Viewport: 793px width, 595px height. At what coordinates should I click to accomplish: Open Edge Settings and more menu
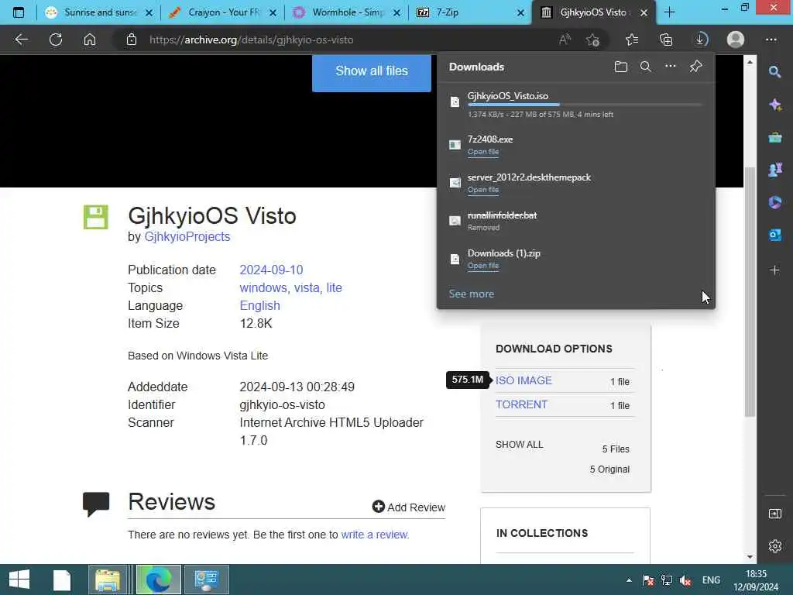pos(771,40)
